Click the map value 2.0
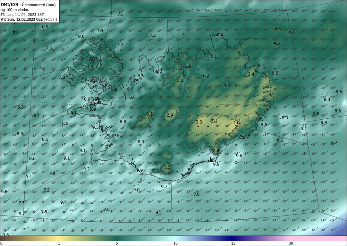The height and width of the screenshot is (246, 347). [x=236, y=122]
